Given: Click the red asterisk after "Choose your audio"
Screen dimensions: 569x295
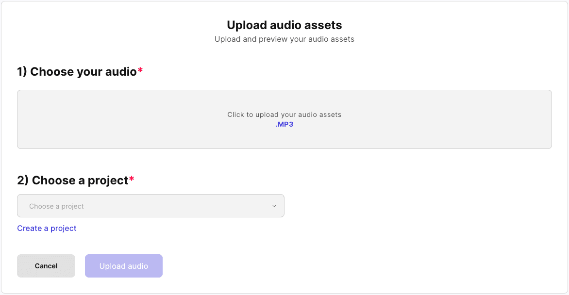Looking at the screenshot, I should point(140,71).
